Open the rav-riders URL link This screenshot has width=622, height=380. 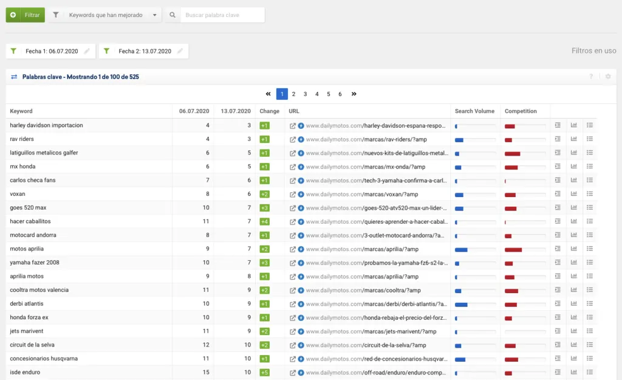pos(366,139)
